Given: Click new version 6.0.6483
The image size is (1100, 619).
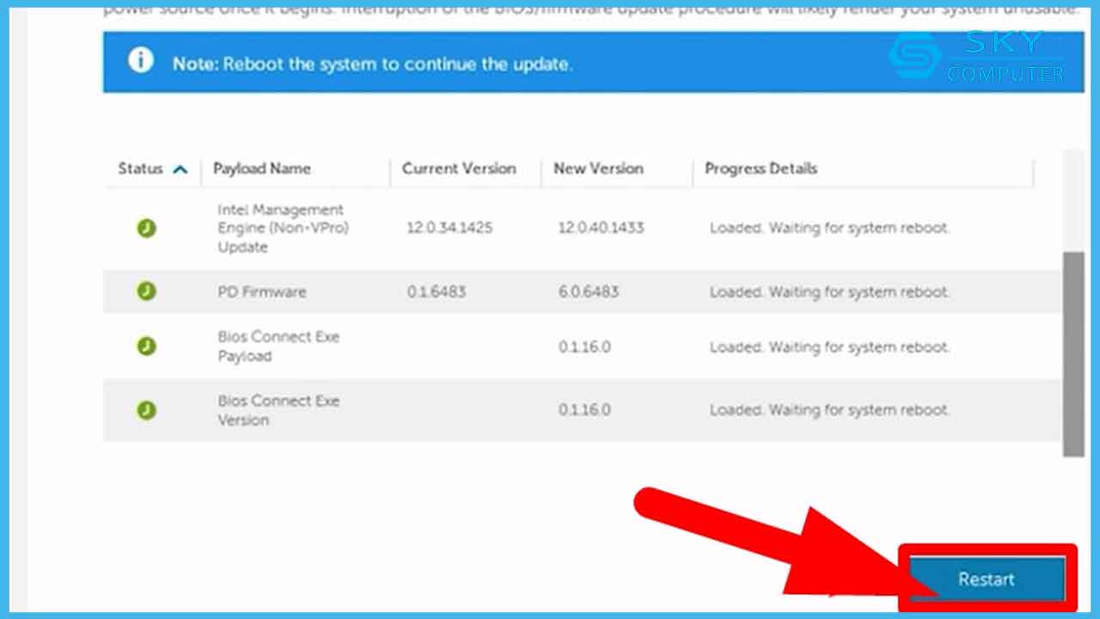Looking at the screenshot, I should pos(588,291).
